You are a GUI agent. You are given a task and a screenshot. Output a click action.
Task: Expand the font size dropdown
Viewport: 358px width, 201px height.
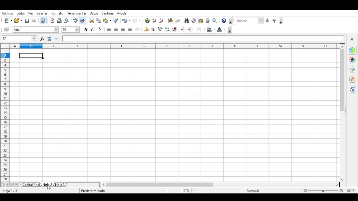click(x=77, y=29)
